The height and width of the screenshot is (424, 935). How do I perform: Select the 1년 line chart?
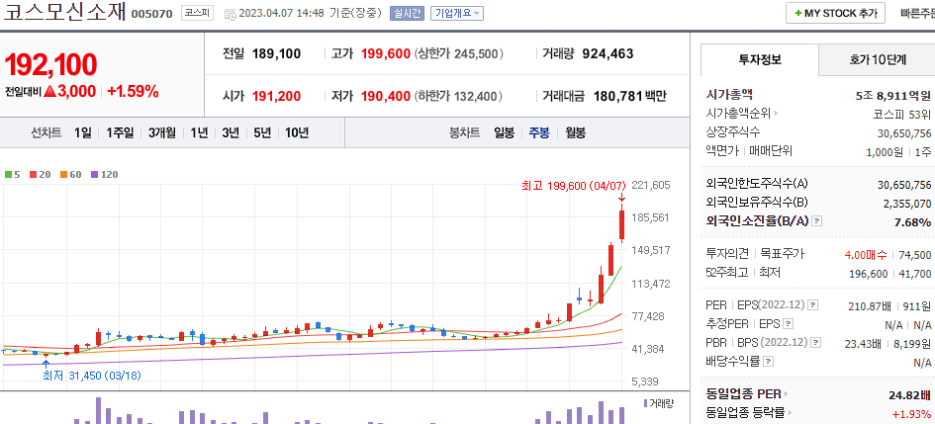[199, 132]
